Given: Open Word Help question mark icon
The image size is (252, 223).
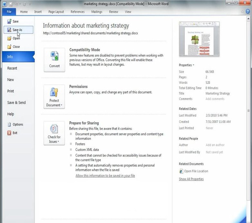Looking at the screenshot, I should tap(248, 12).
